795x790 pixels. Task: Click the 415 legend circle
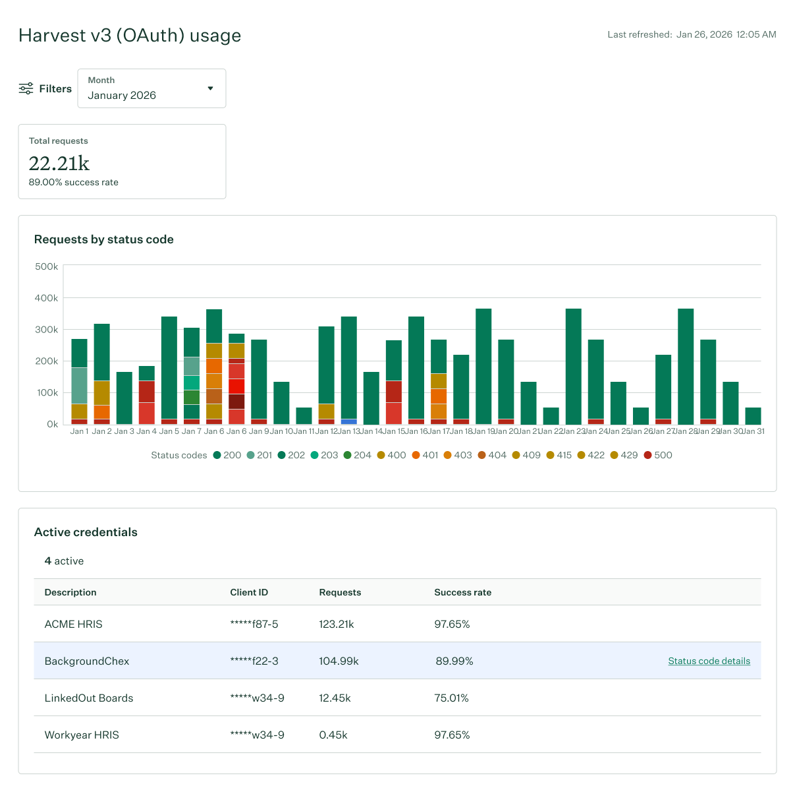[550, 455]
